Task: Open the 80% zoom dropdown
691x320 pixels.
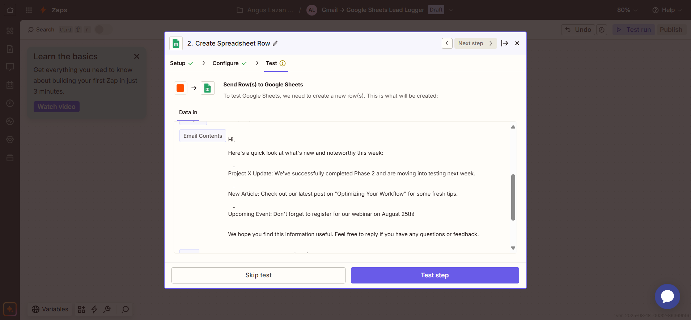Action: (627, 10)
